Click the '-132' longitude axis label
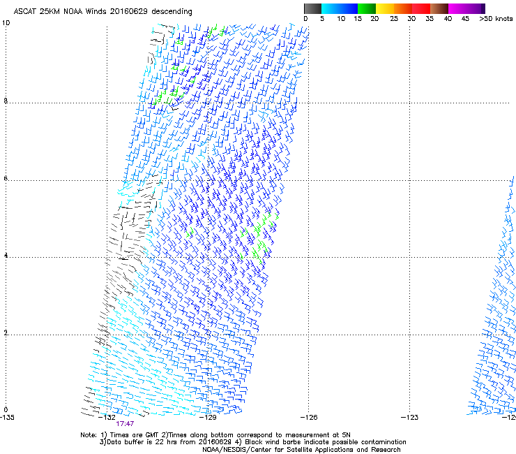The image size is (516, 454). [x=107, y=418]
